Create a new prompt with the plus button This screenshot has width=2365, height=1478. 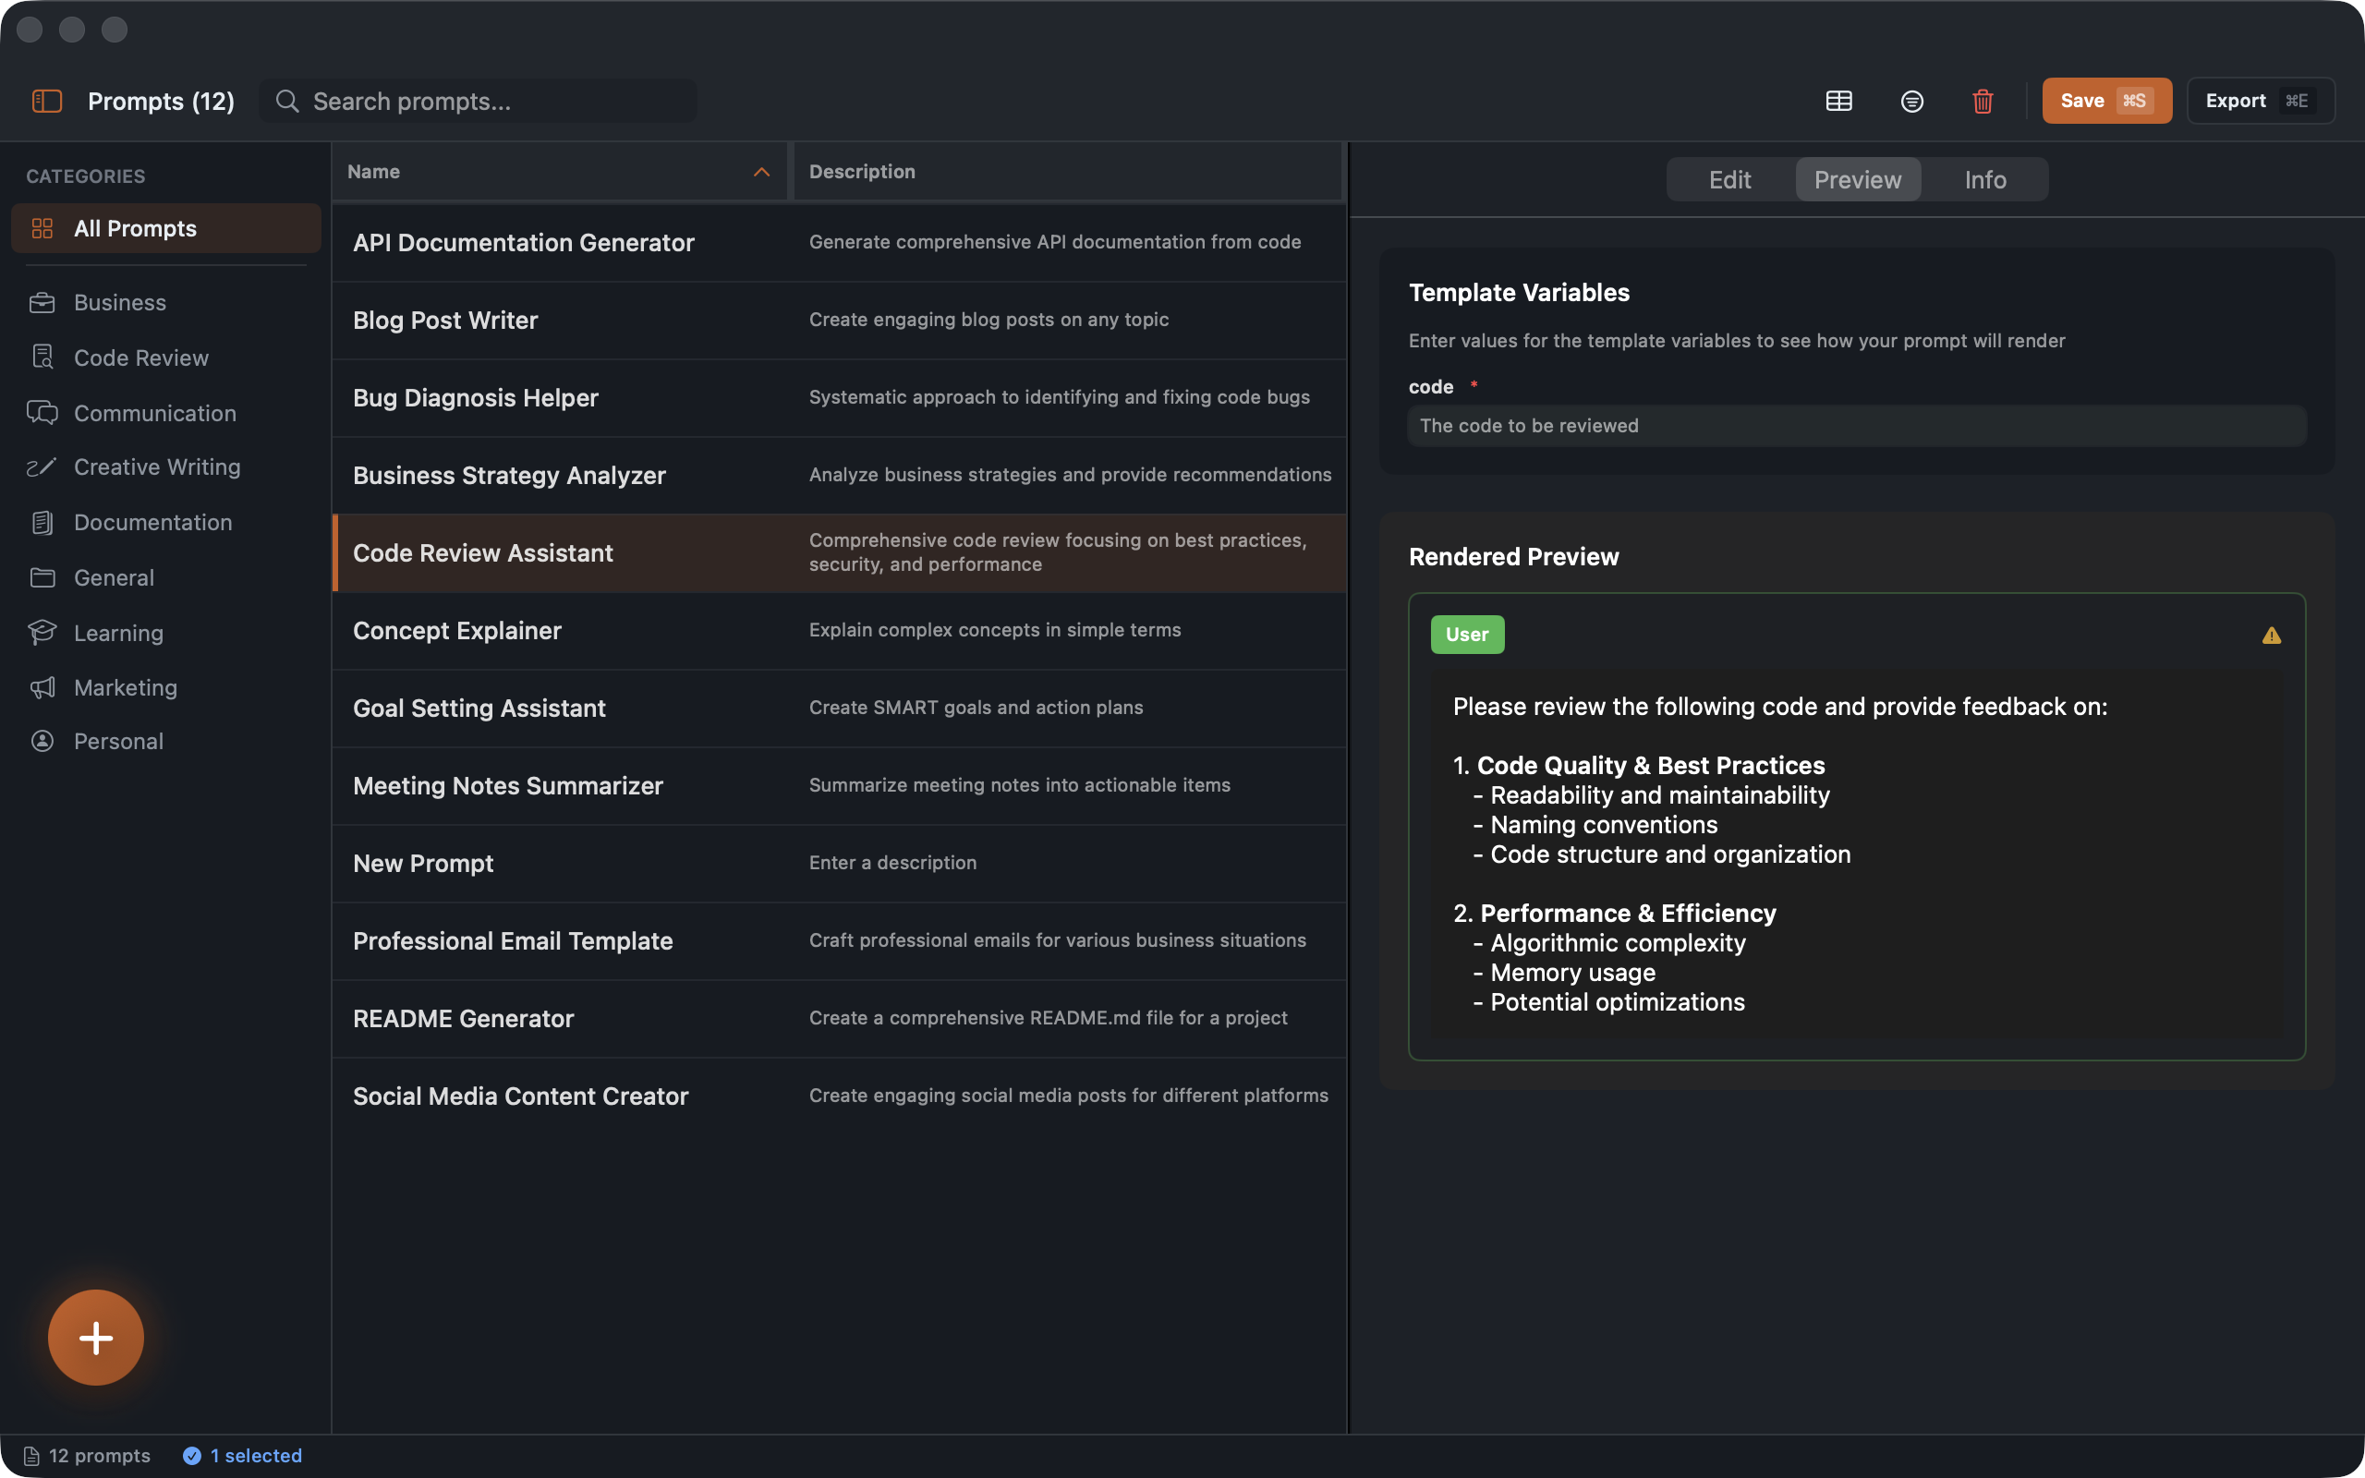click(96, 1338)
